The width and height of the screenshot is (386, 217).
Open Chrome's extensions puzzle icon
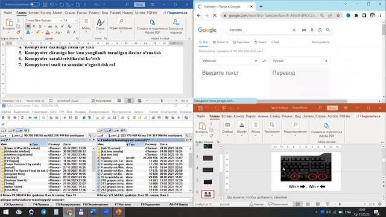[356, 15]
